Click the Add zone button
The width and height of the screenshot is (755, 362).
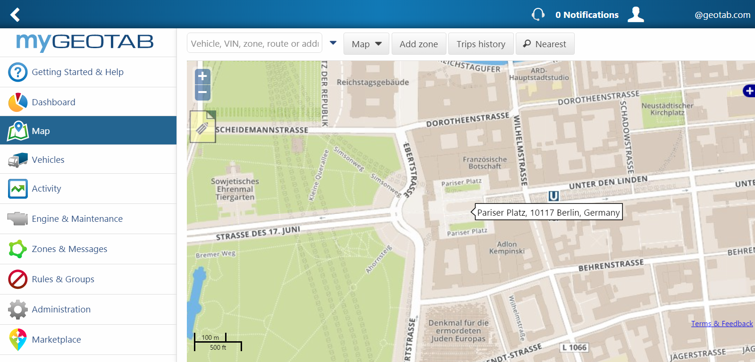419,44
